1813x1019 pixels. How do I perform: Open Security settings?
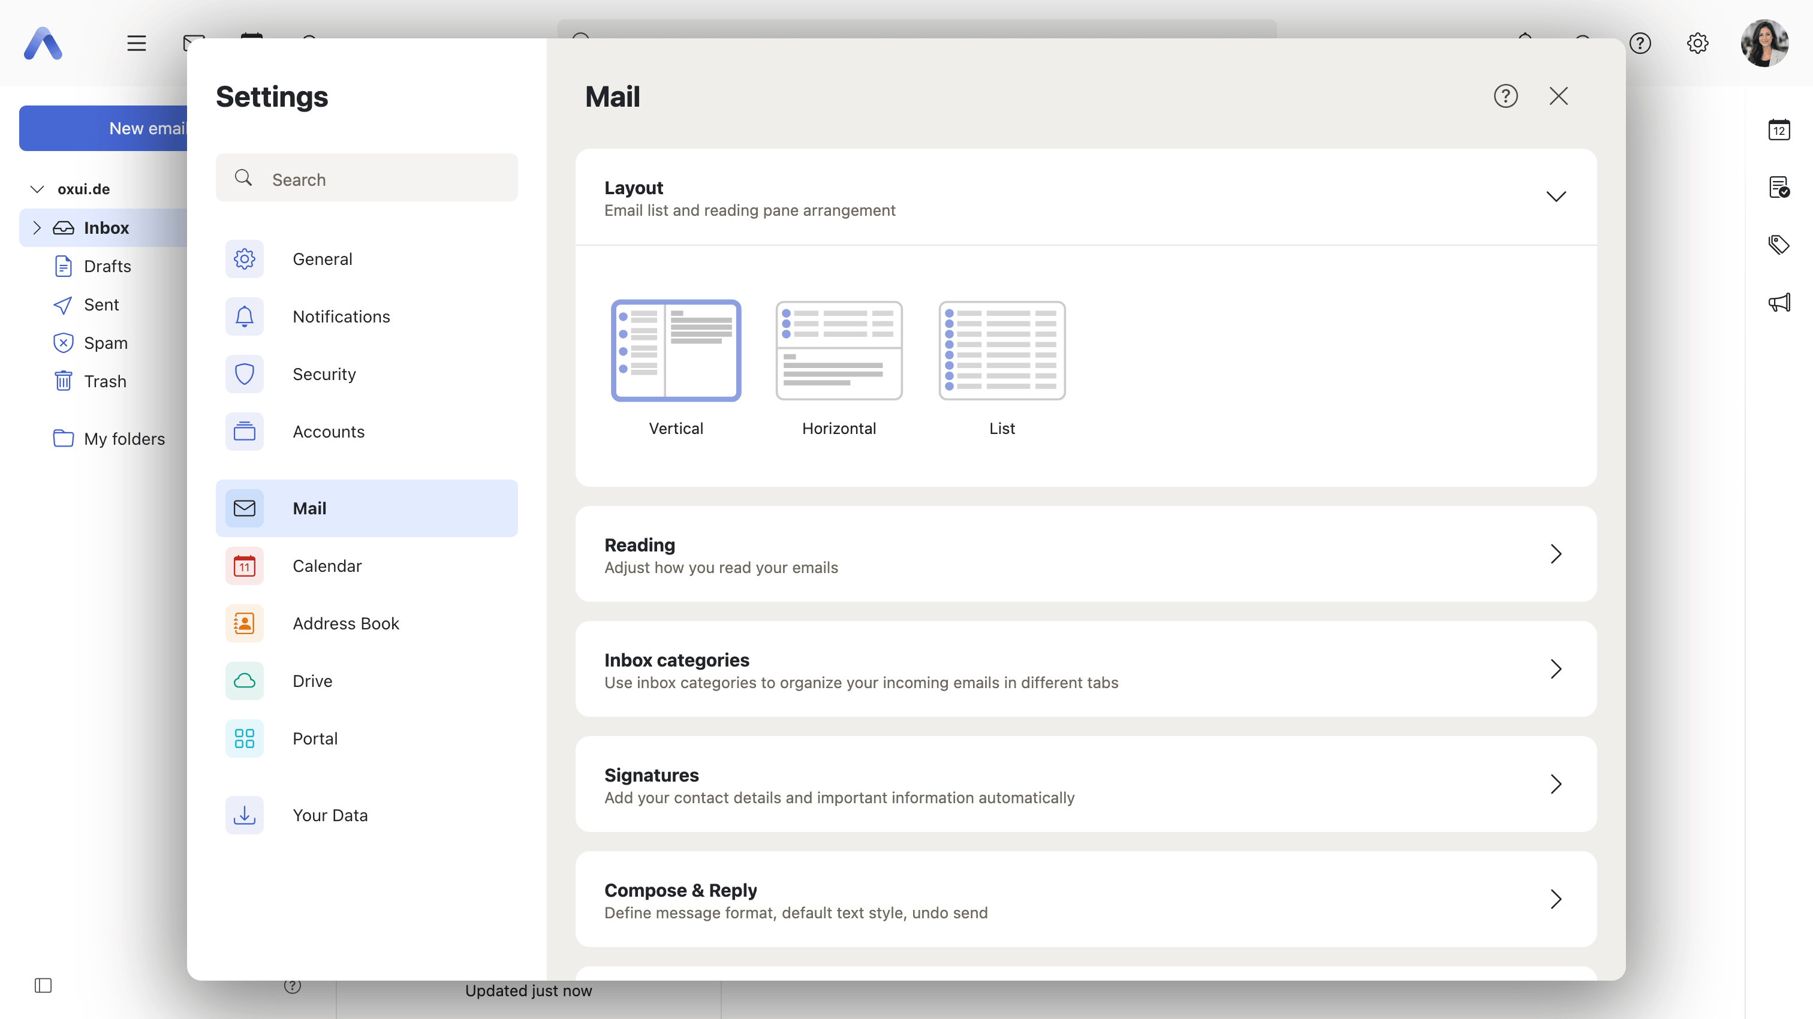367,375
